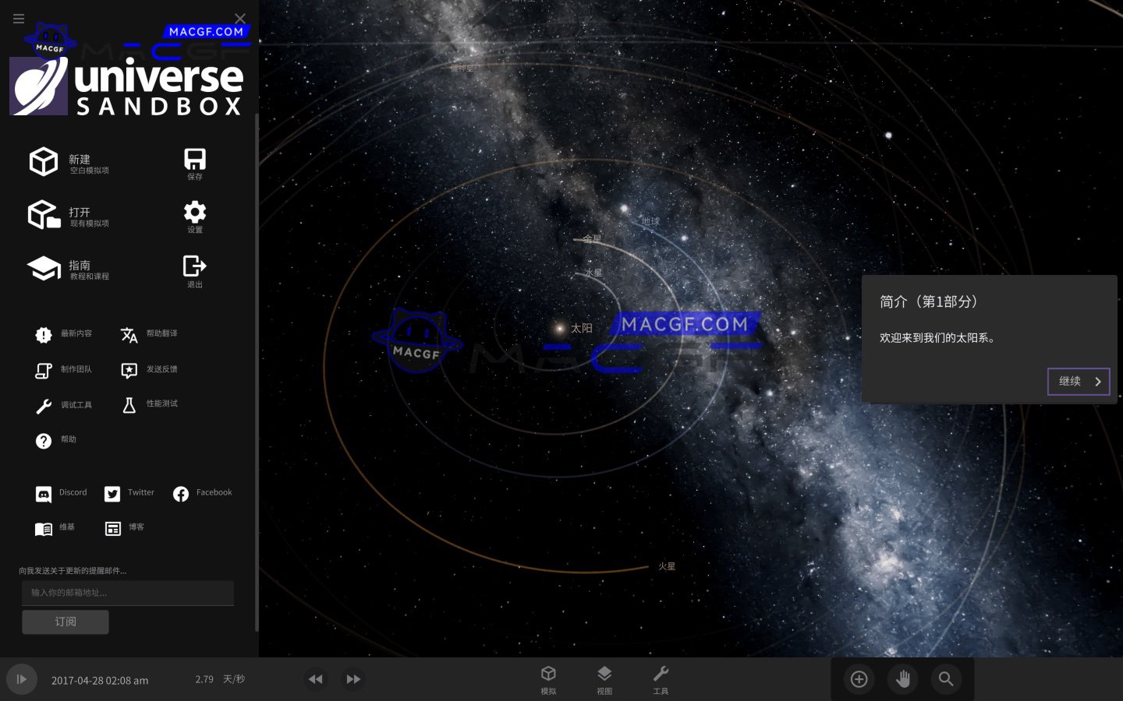Subscribe with the 订阅 button
Image resolution: width=1123 pixels, height=701 pixels.
(66, 622)
